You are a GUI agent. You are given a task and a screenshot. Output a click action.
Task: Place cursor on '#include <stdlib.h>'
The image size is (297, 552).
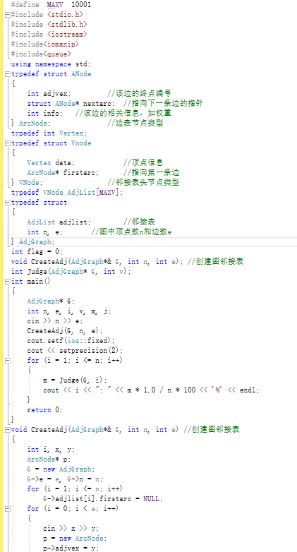pos(49,25)
